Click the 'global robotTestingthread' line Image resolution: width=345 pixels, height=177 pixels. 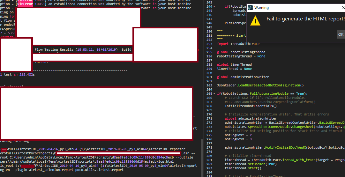click(x=241, y=52)
